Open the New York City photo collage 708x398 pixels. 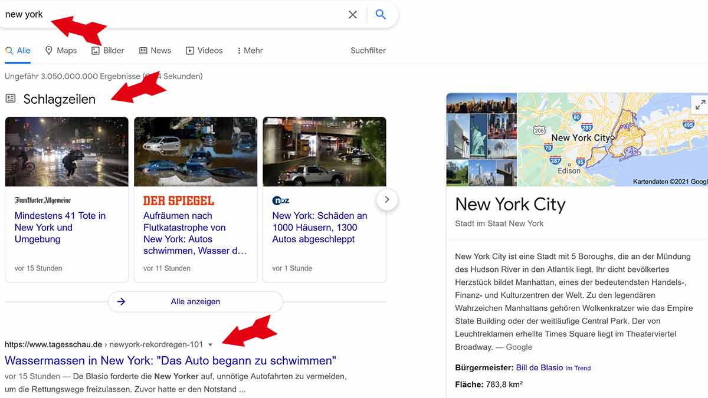[x=481, y=140]
